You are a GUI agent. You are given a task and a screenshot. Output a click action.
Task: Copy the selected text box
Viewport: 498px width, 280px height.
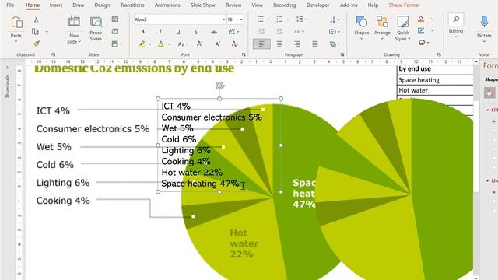[36, 31]
